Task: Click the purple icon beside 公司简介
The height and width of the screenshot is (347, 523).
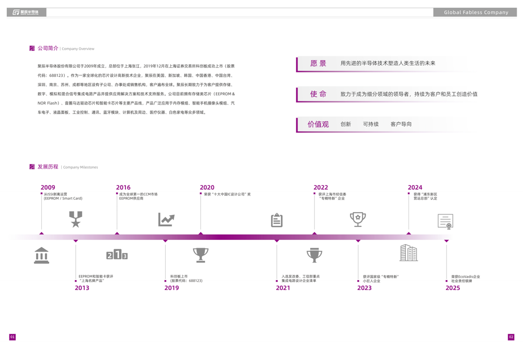Action: 32,48
